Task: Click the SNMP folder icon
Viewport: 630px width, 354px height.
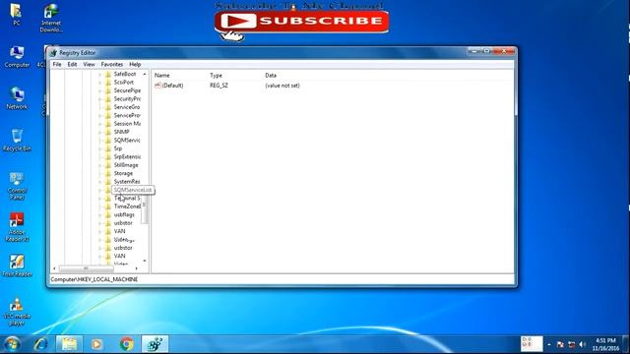Action: tap(108, 132)
